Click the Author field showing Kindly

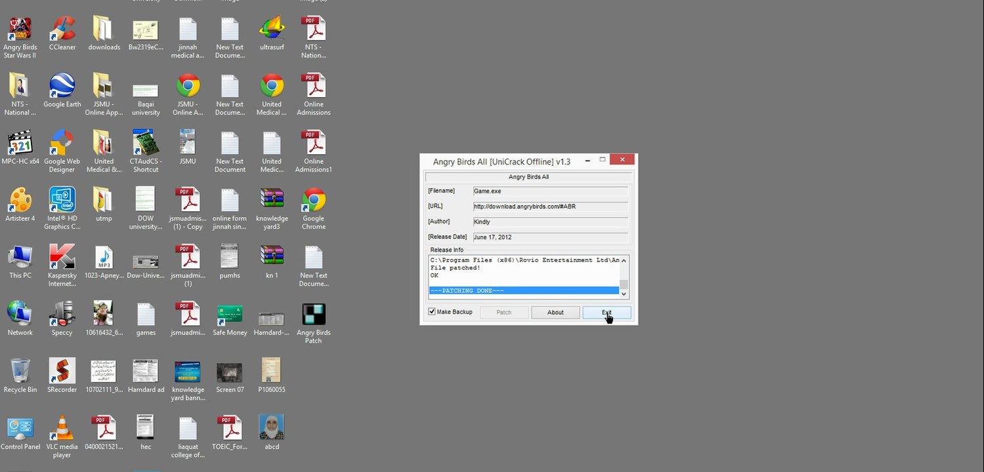pyautogui.click(x=550, y=222)
